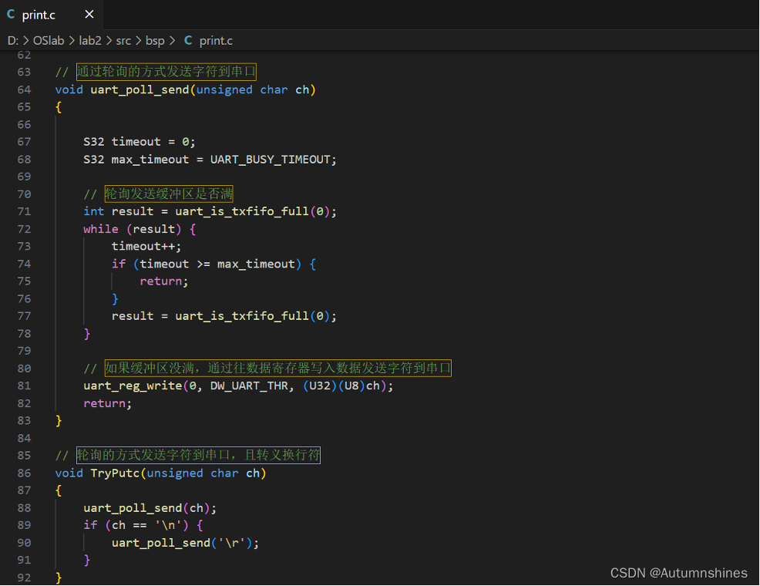Expand the src breadcrumb entry

pos(123,40)
